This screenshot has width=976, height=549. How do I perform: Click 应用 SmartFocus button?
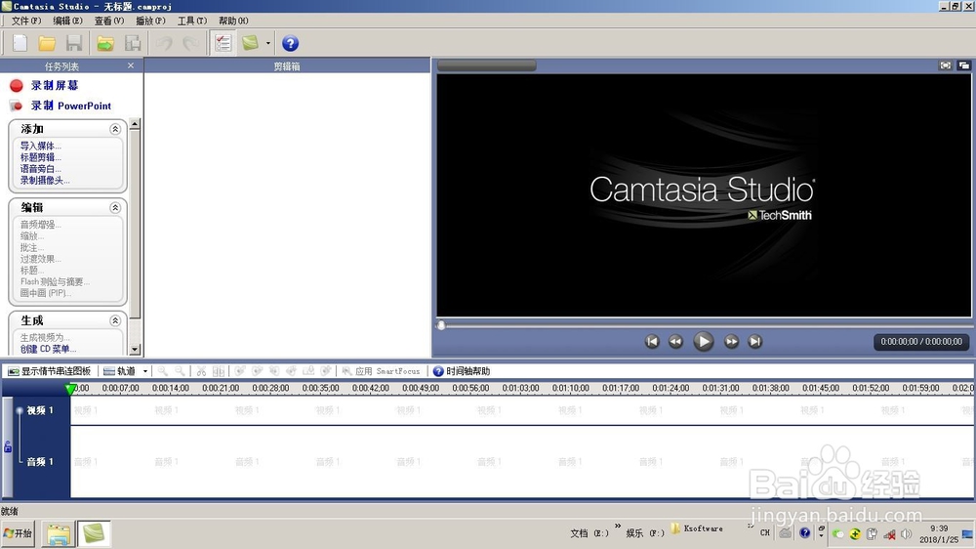(381, 371)
